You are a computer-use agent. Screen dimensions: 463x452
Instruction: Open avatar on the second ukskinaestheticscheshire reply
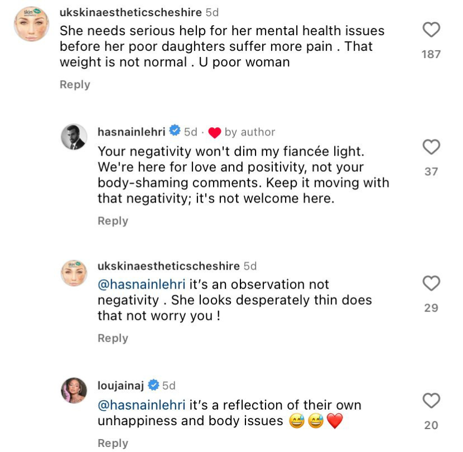[x=74, y=273]
